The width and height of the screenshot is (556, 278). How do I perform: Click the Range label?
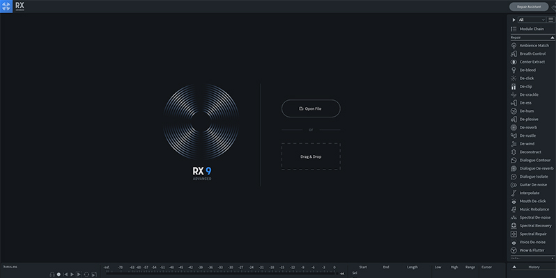click(470, 267)
